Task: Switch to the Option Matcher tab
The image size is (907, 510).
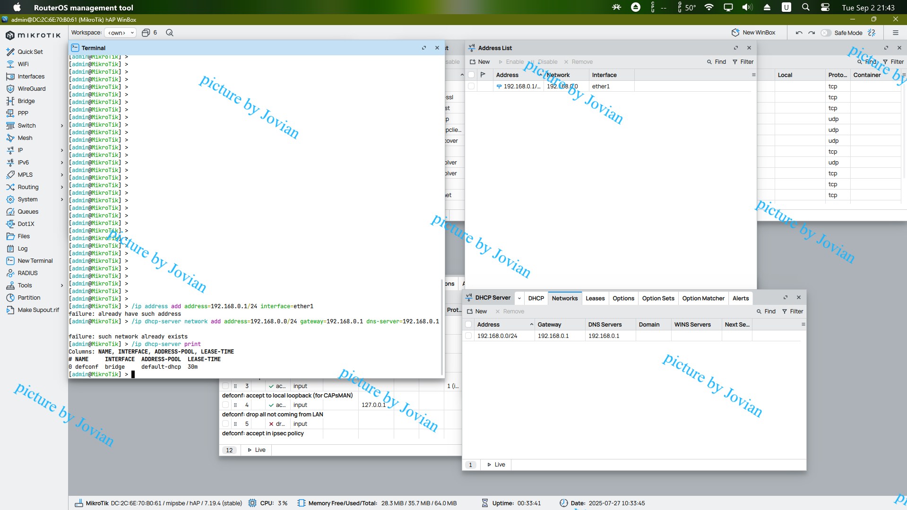Action: pos(703,298)
